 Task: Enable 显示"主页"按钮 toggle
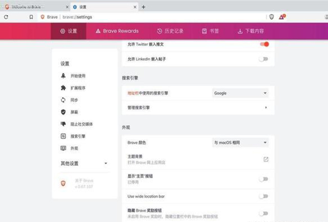(x=263, y=179)
